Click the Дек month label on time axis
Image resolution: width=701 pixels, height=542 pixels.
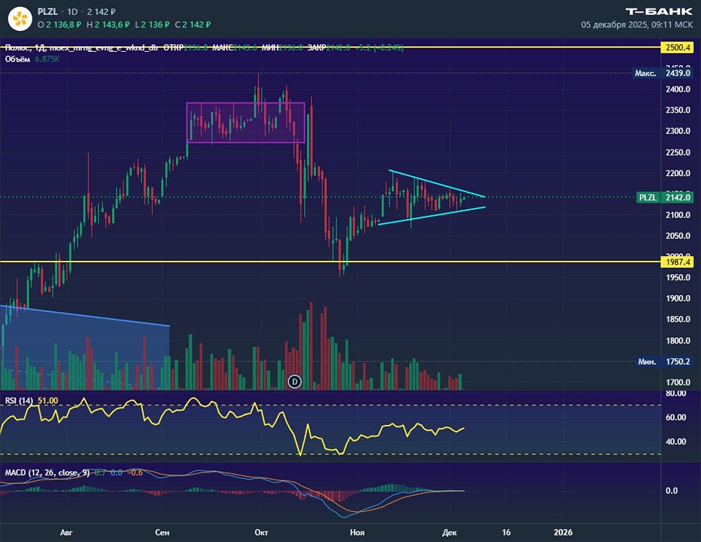click(x=449, y=532)
